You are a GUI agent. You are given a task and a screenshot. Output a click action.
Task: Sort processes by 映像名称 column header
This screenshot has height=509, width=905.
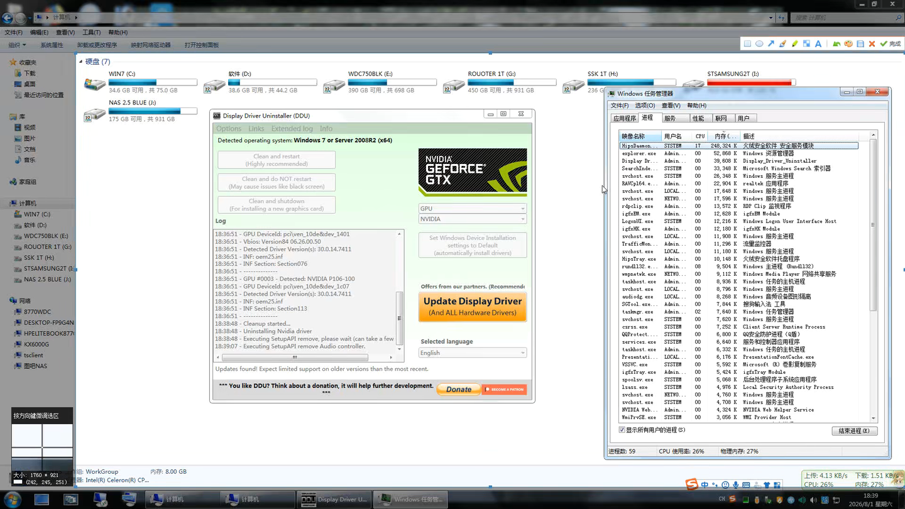640,136
